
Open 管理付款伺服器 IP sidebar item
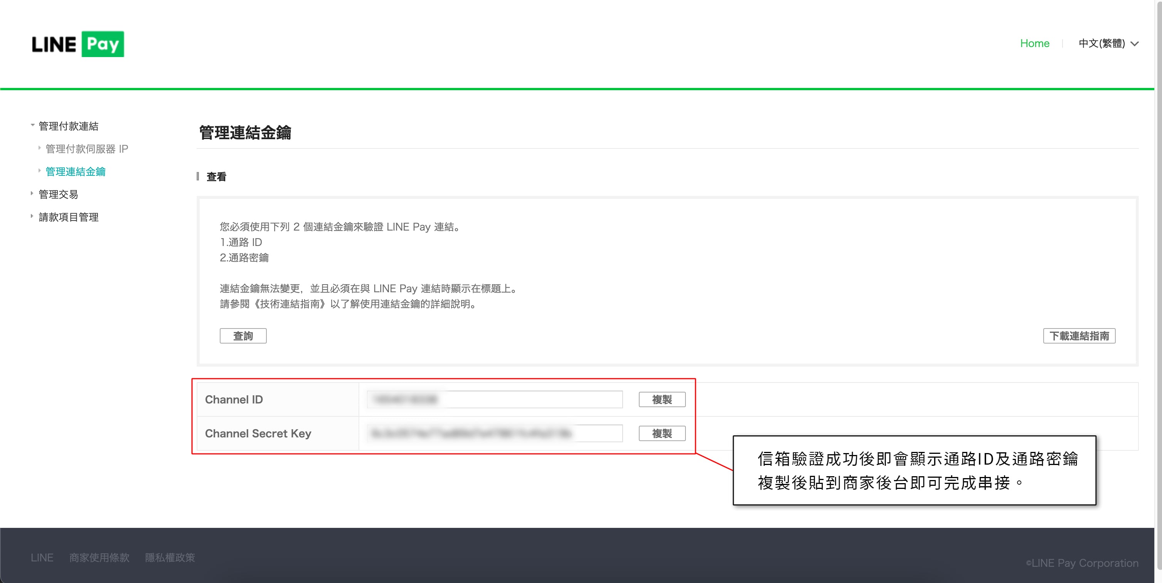pos(87,148)
